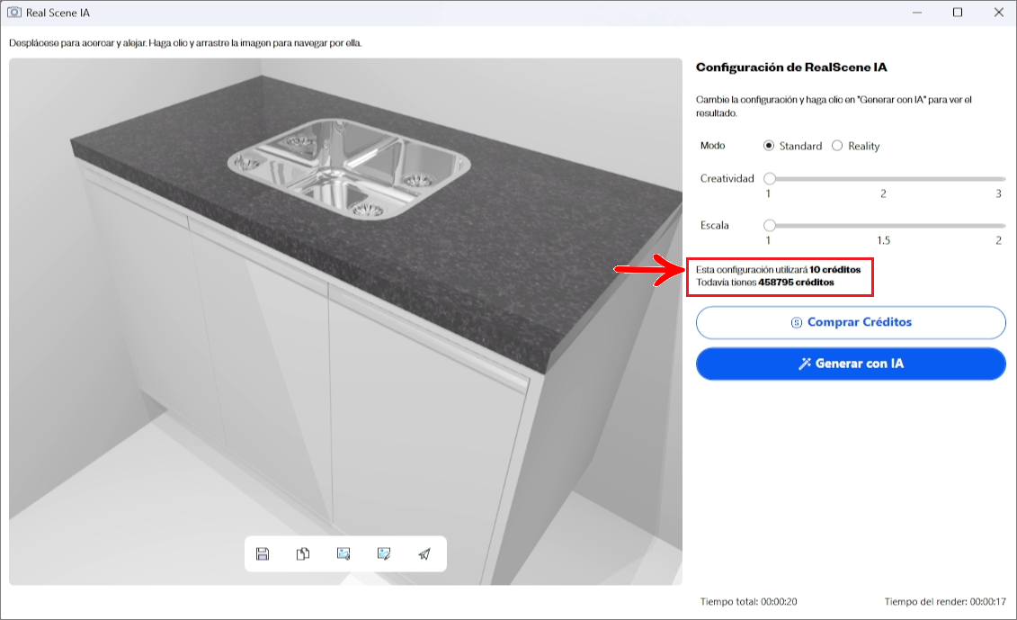
Task: Click the Escala slider handle
Action: point(770,225)
